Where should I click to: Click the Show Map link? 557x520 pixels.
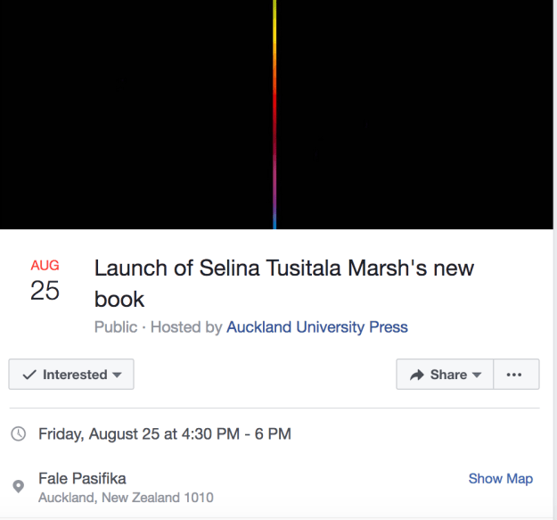500,479
